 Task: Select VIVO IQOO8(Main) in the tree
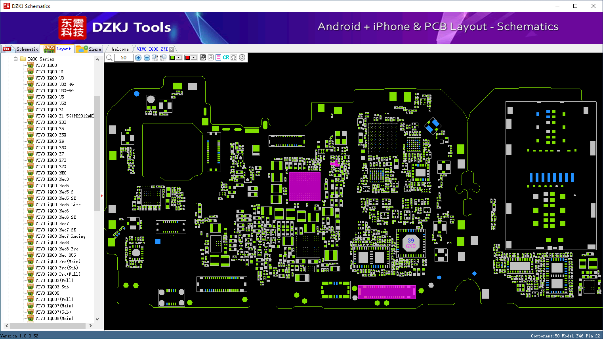click(x=54, y=318)
